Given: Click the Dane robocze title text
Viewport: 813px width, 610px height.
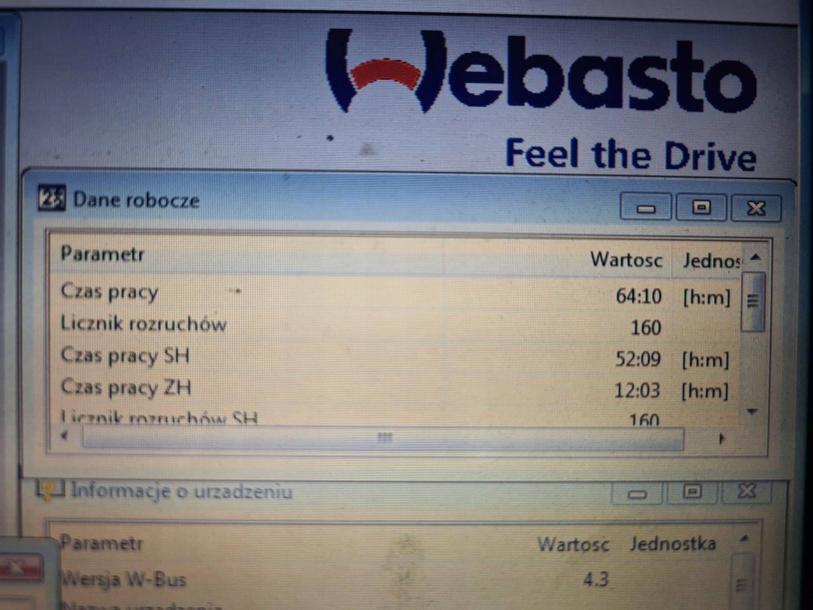Looking at the screenshot, I should 136,200.
